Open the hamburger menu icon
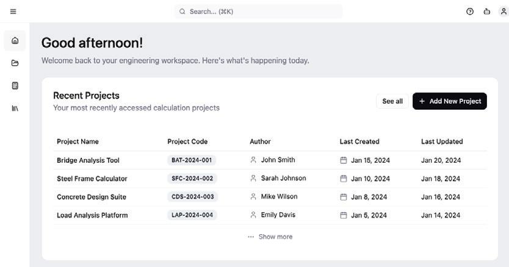The image size is (509, 267). point(13,12)
